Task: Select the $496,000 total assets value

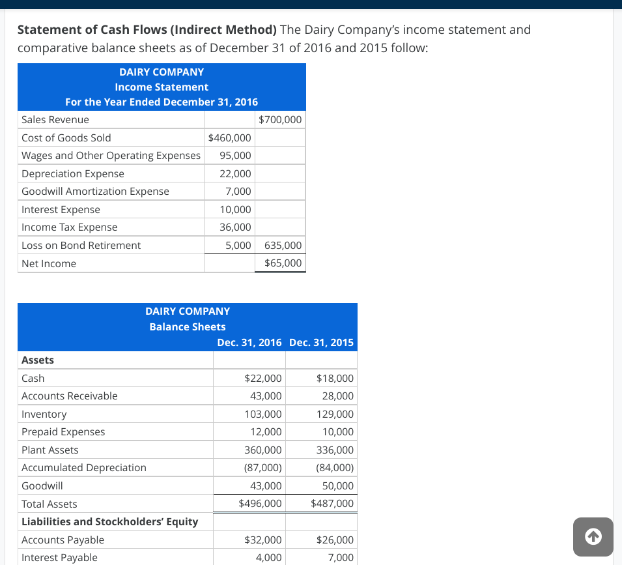Action: click(260, 504)
